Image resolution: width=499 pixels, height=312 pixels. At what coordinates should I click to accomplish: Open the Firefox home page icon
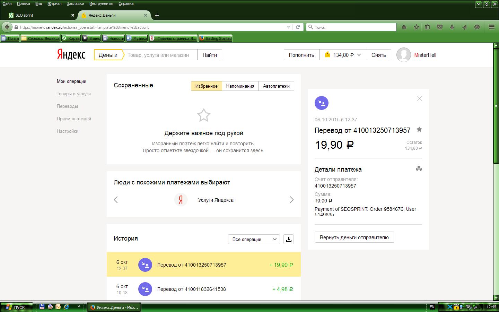(404, 27)
